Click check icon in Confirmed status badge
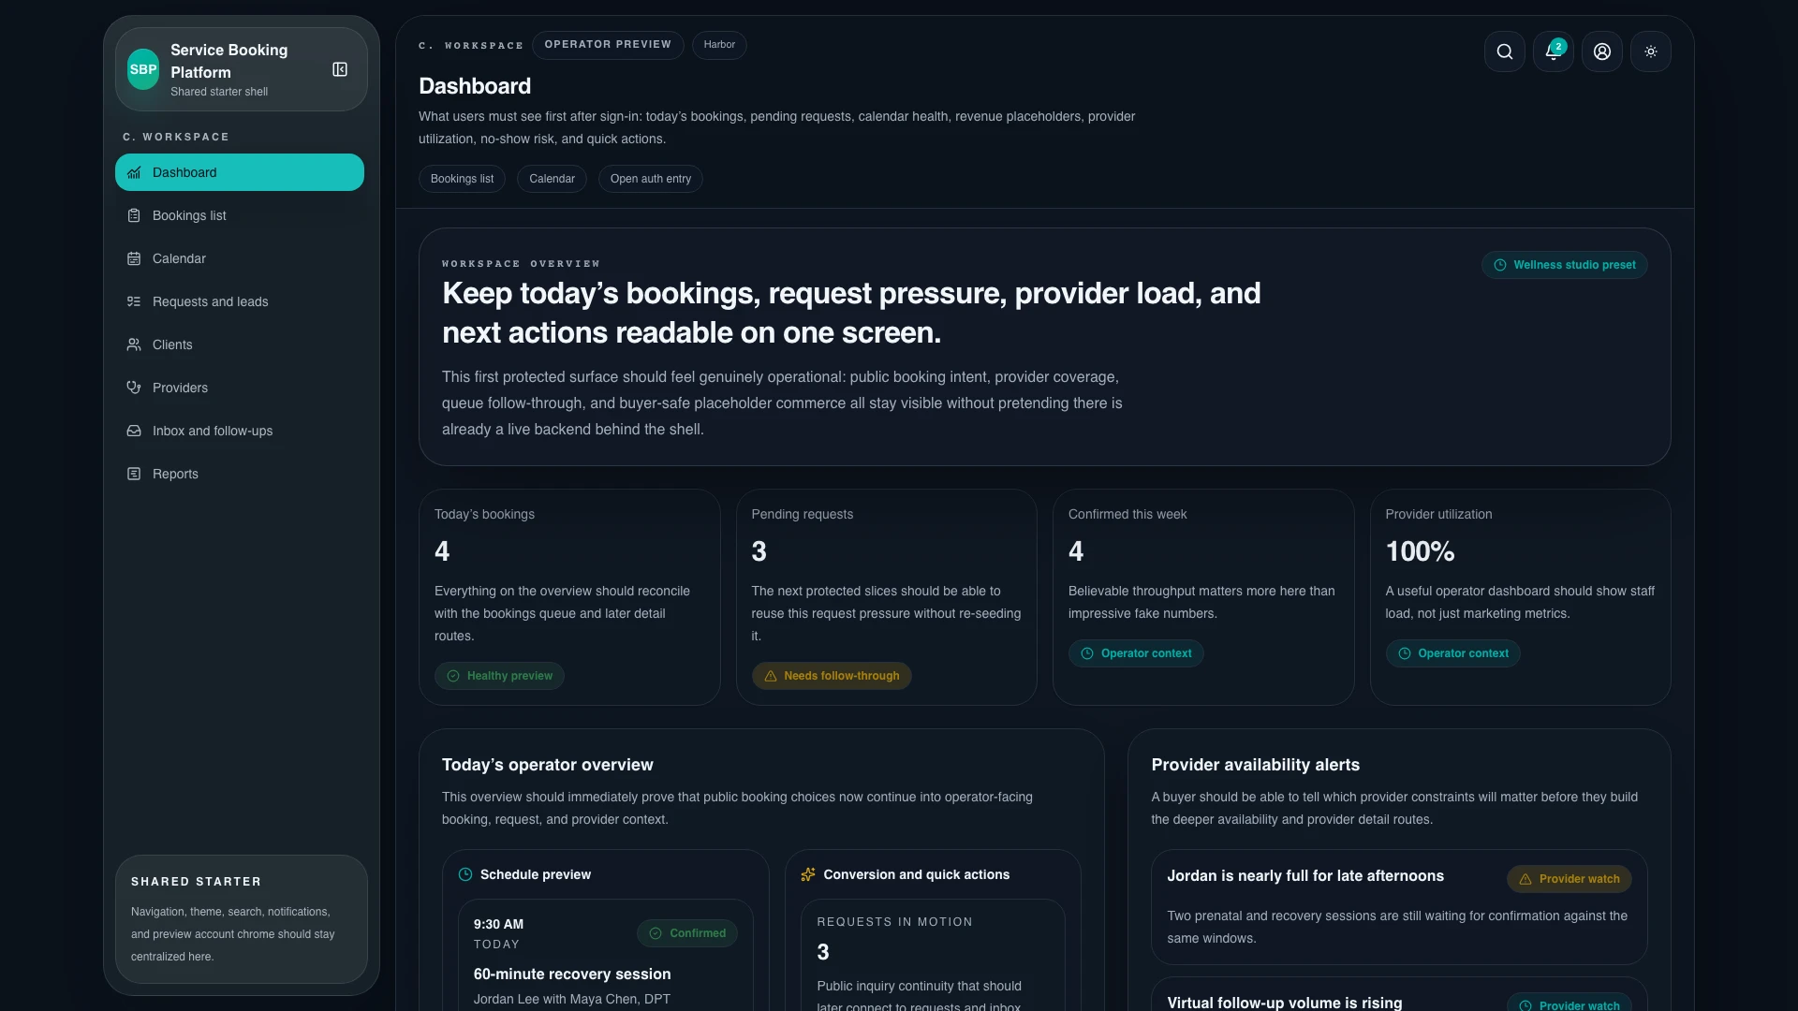The width and height of the screenshot is (1798, 1011). (x=656, y=933)
